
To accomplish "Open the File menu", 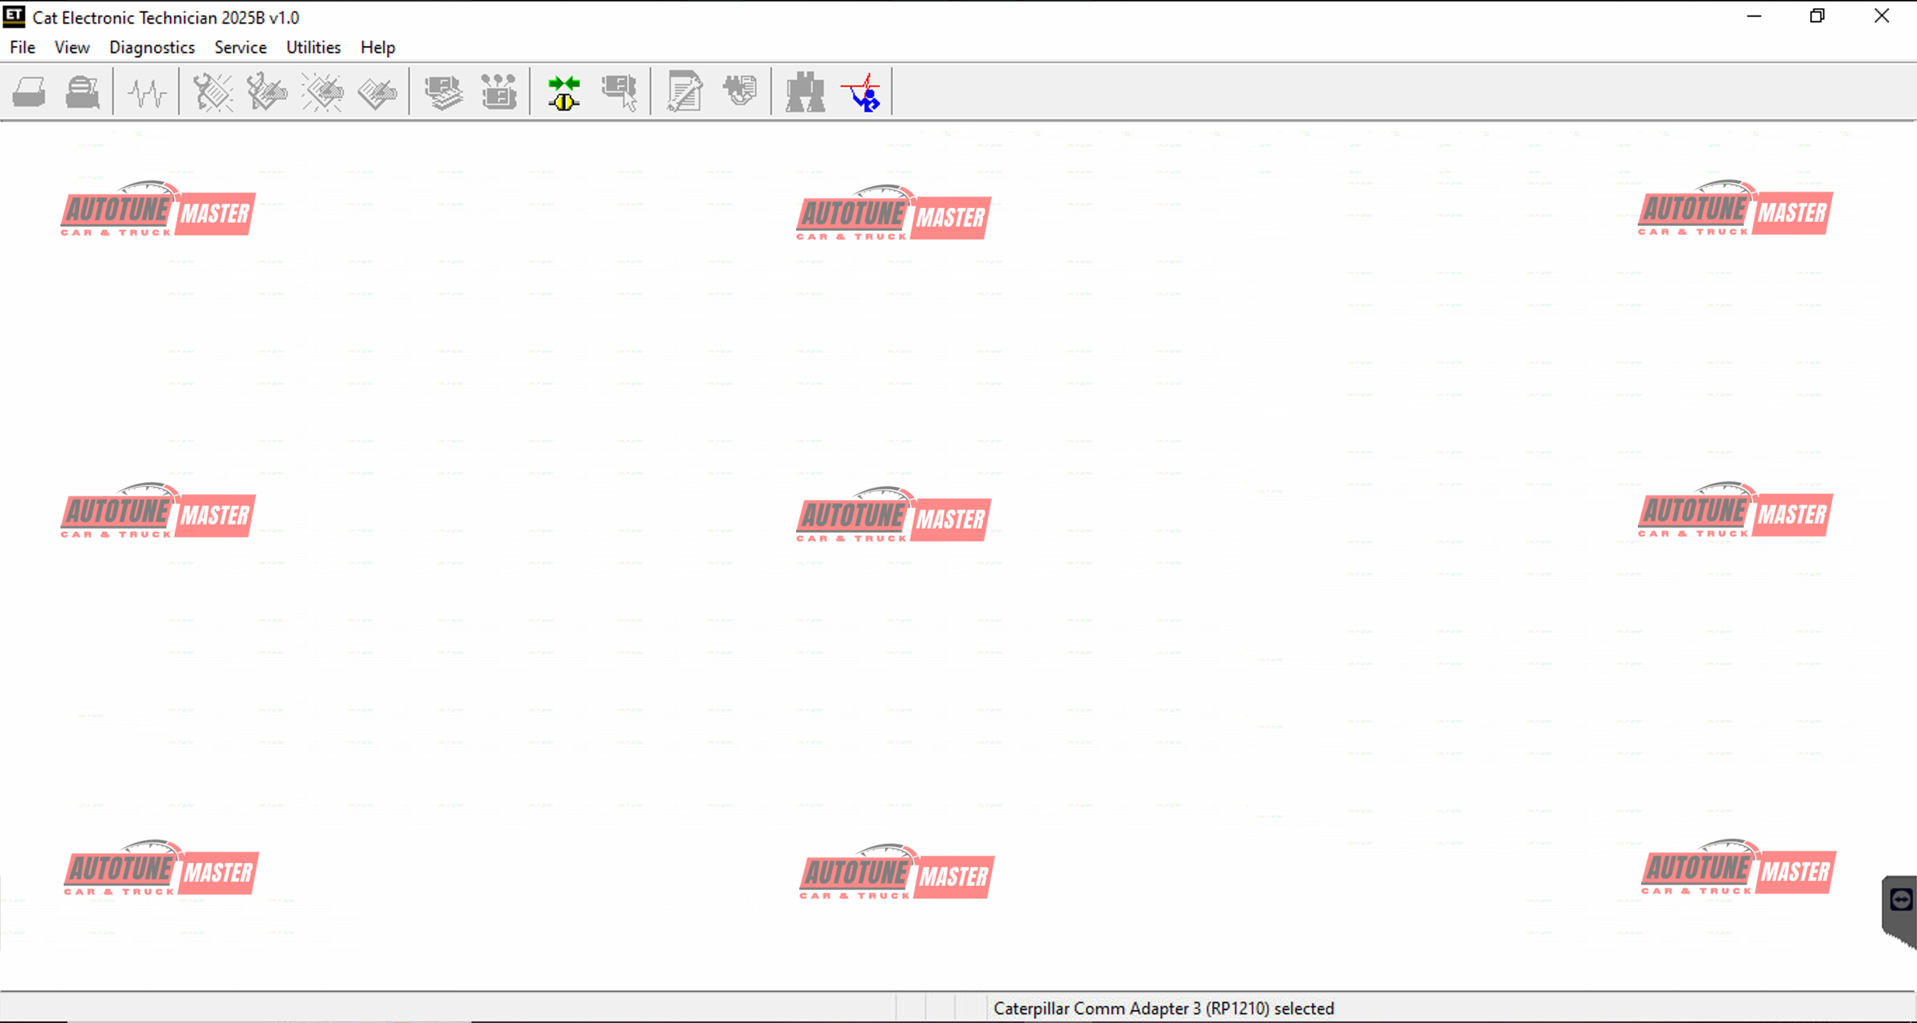I will coord(22,47).
